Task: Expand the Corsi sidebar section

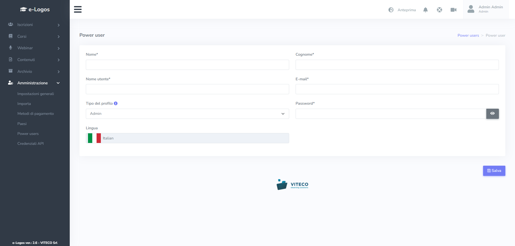Action: pos(34,36)
